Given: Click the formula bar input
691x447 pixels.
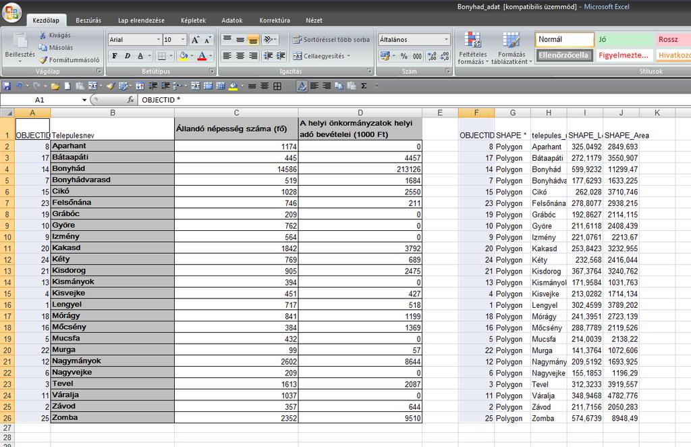Looking at the screenshot, I should coord(414,100).
